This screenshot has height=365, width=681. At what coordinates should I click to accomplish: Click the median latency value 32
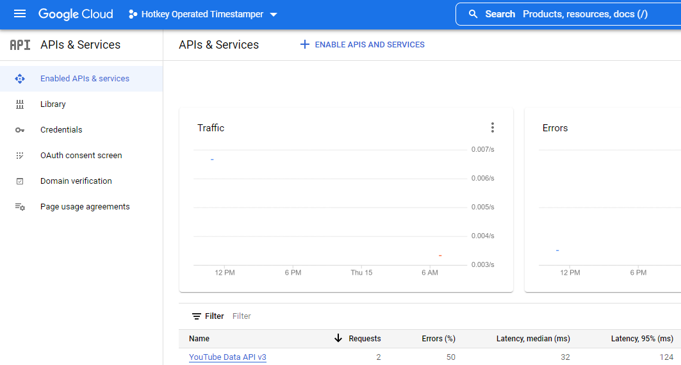[565, 357]
